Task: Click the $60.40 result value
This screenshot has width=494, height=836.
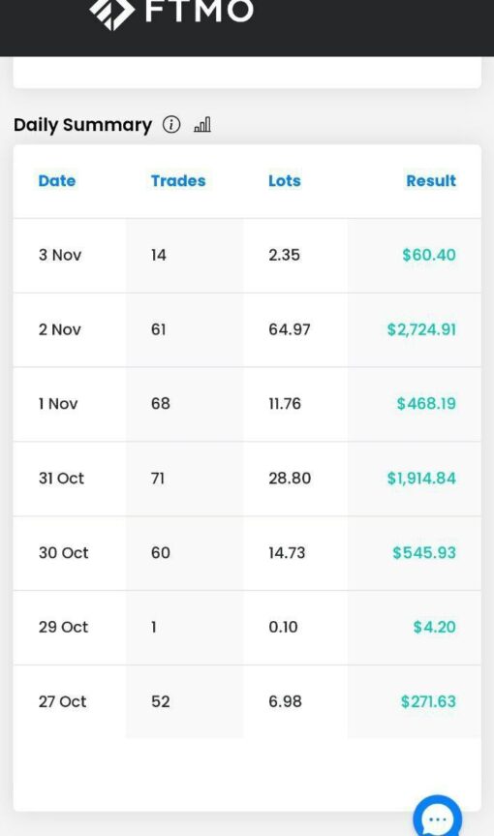Action: (429, 255)
